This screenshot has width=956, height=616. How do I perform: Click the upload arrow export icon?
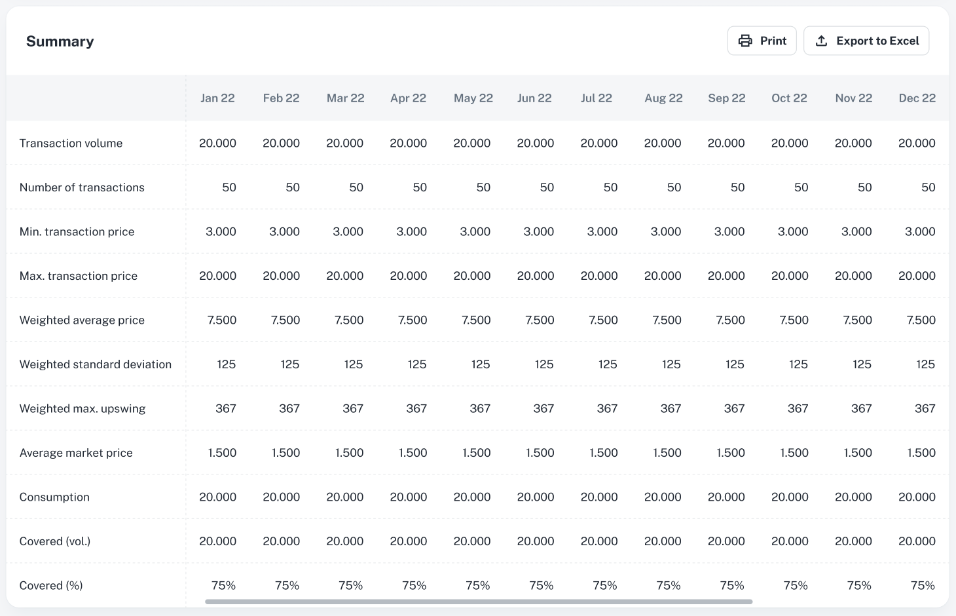pyautogui.click(x=821, y=41)
